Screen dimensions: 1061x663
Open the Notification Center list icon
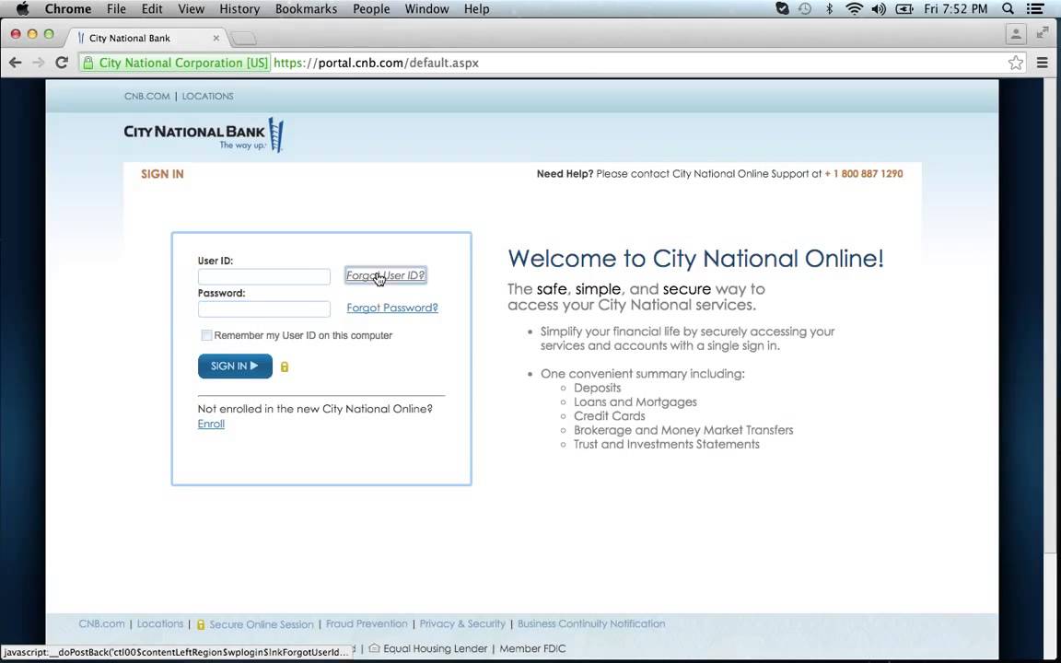point(1034,9)
